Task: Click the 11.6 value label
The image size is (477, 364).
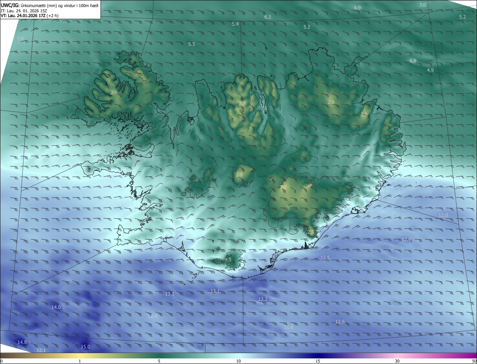Action: [288, 327]
